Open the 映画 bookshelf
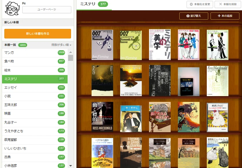Screen dimensions: 242x168 [x=35, y=114]
